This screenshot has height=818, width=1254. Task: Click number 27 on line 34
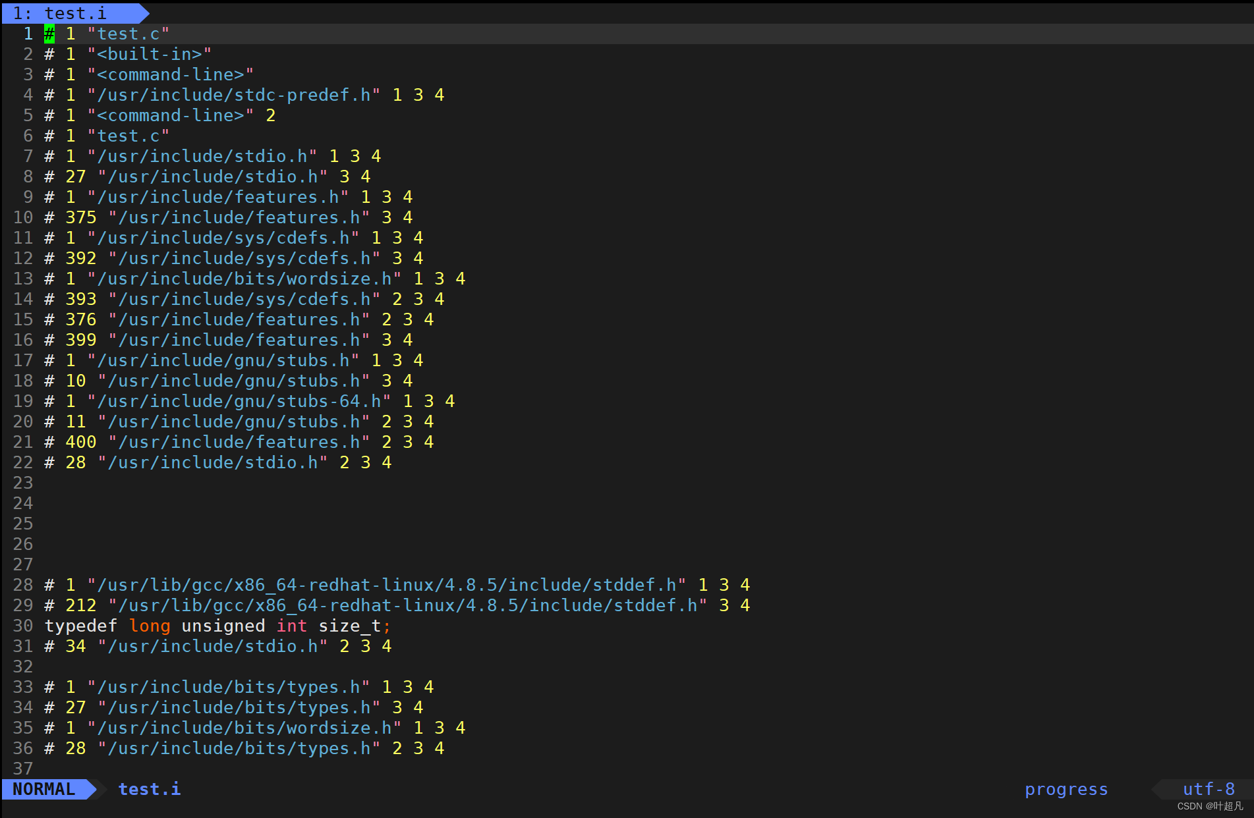[x=76, y=707]
